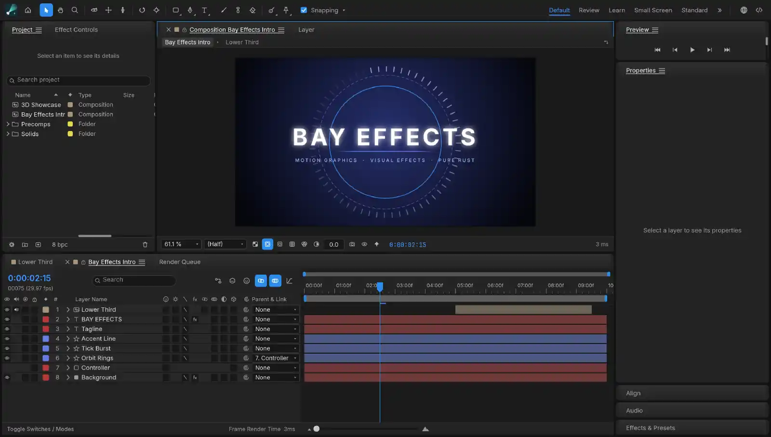Viewport: 771px width, 437px height.
Task: Take a snapshot with the camera icon
Action: (x=352, y=244)
